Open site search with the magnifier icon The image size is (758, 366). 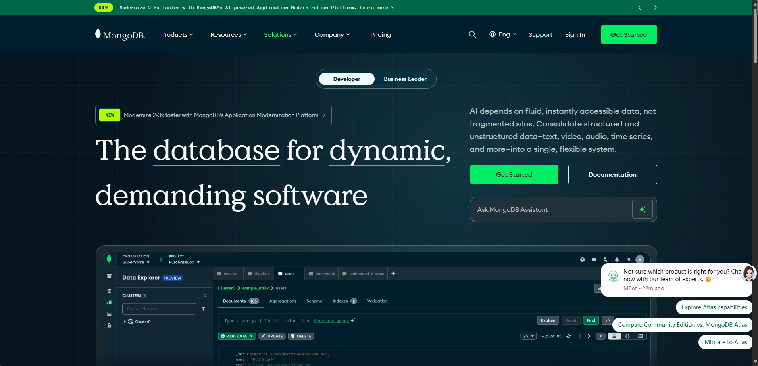pyautogui.click(x=472, y=34)
